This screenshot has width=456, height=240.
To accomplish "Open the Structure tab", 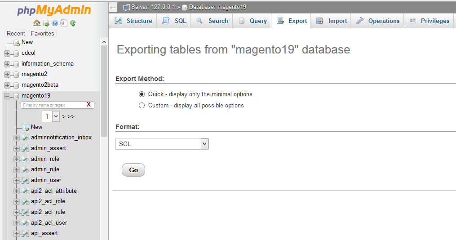I will click(x=133, y=21).
